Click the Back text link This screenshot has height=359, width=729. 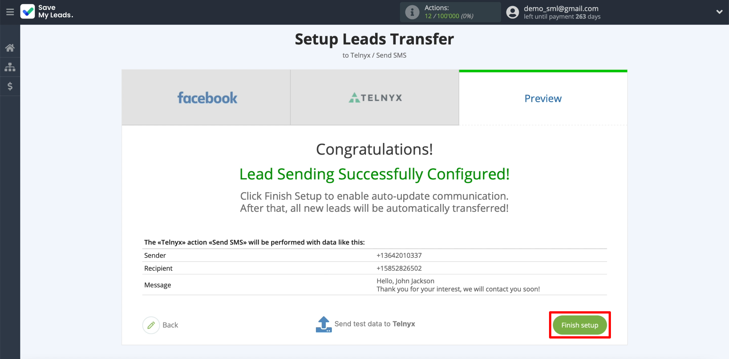pyautogui.click(x=170, y=325)
